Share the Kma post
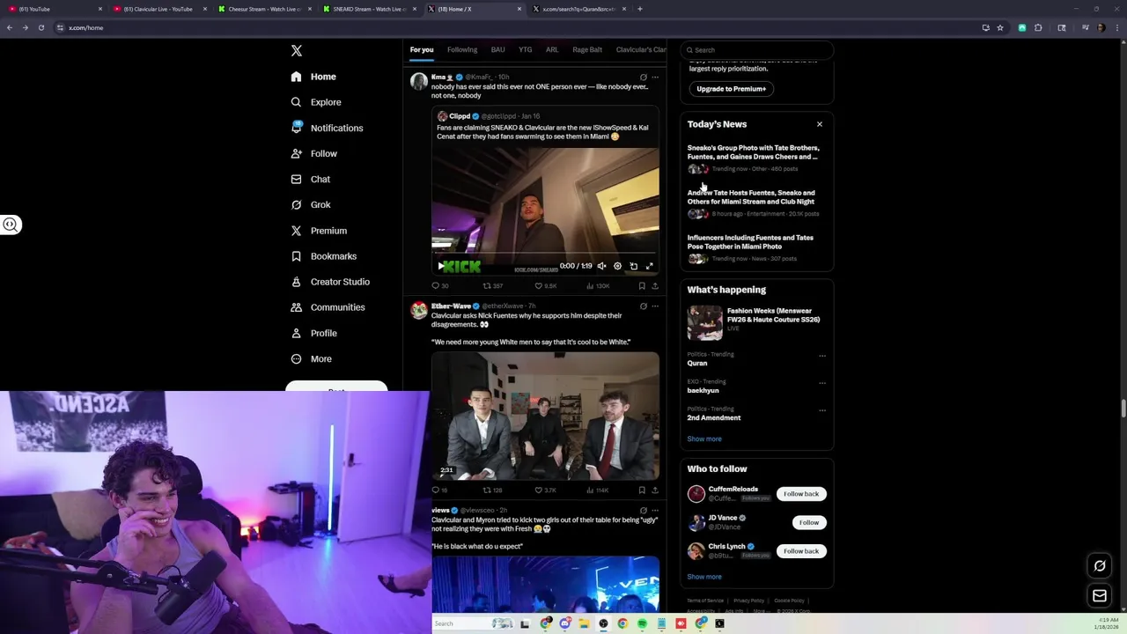The width and height of the screenshot is (1127, 634). tap(655, 286)
